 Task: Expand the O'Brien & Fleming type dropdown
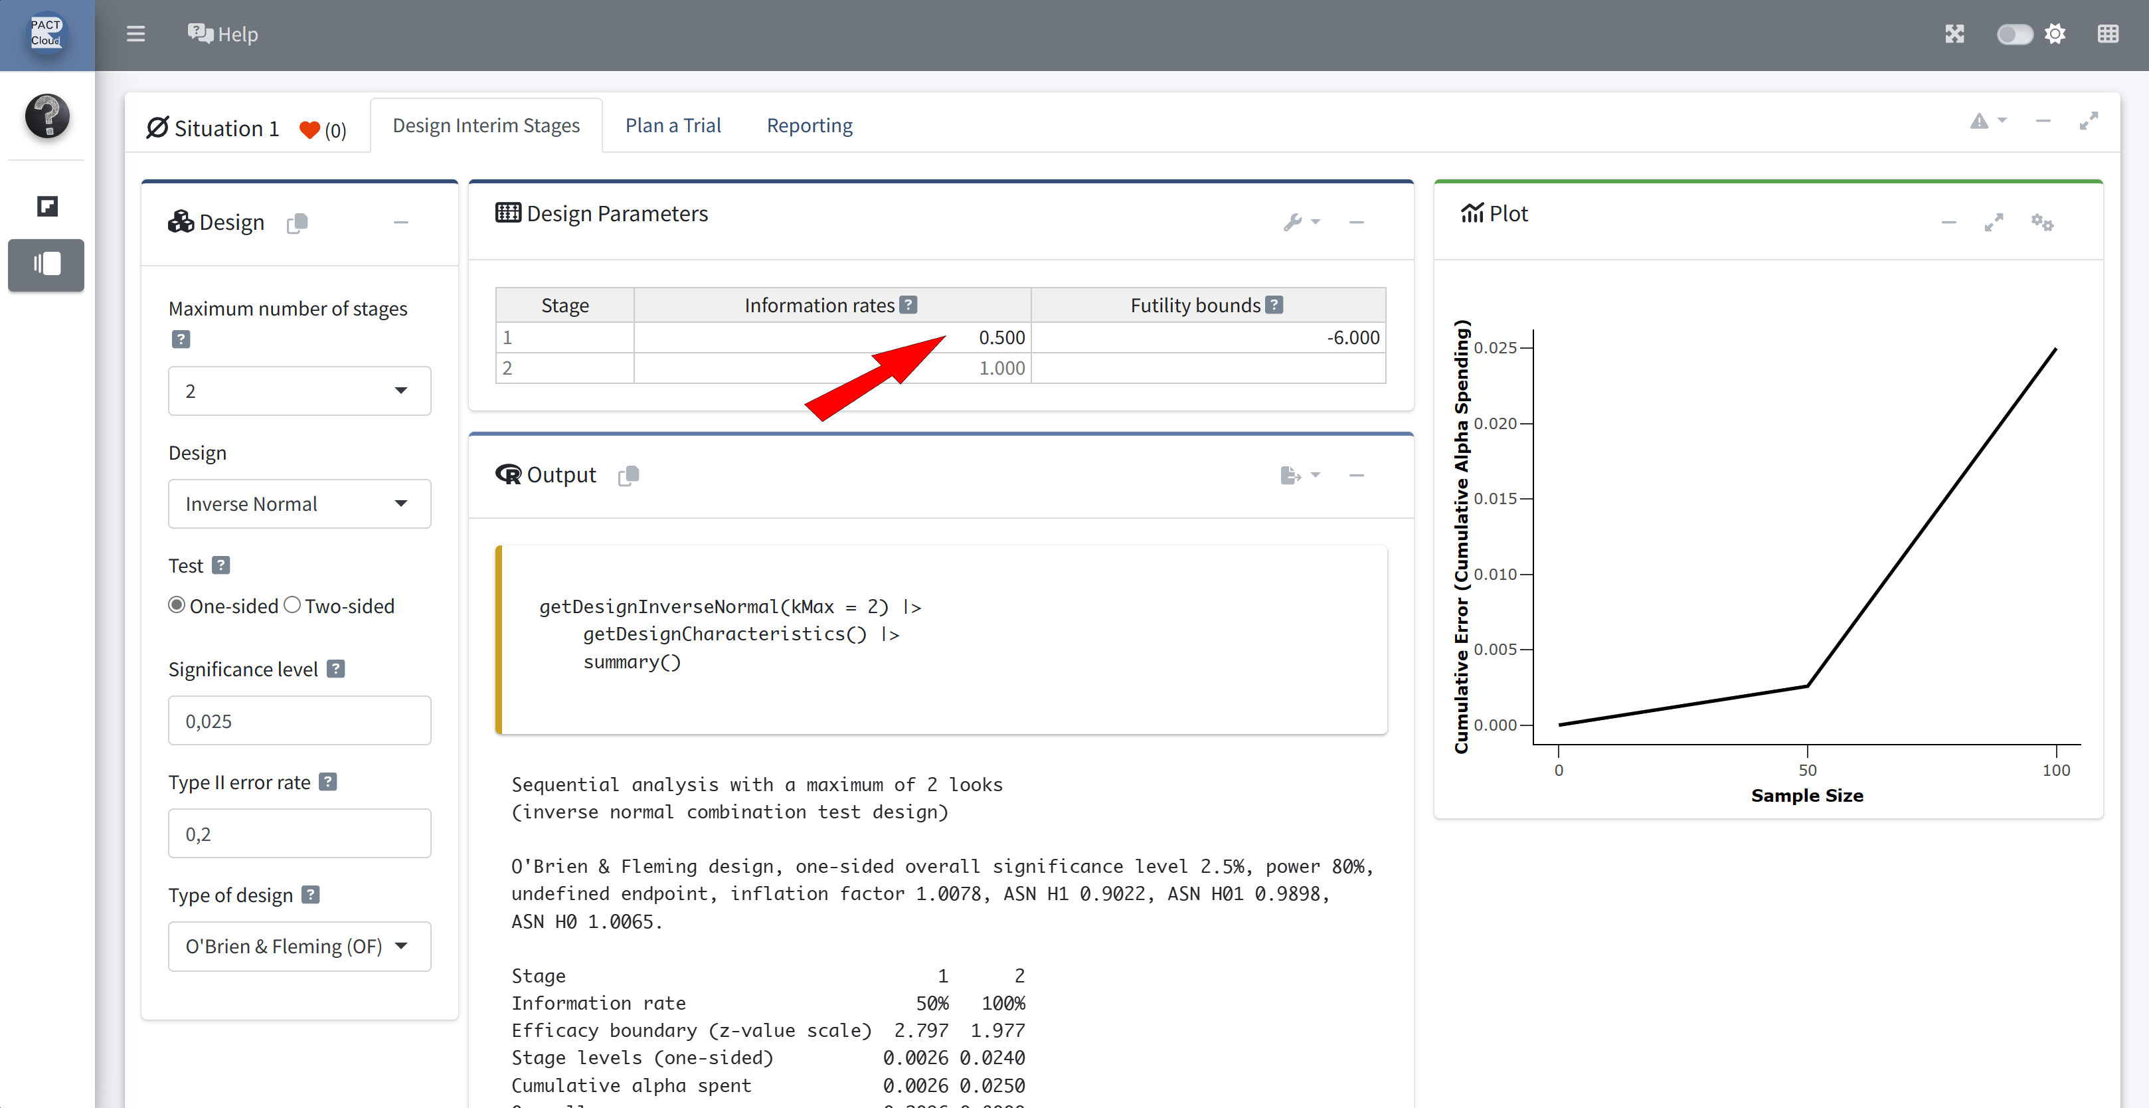(300, 945)
